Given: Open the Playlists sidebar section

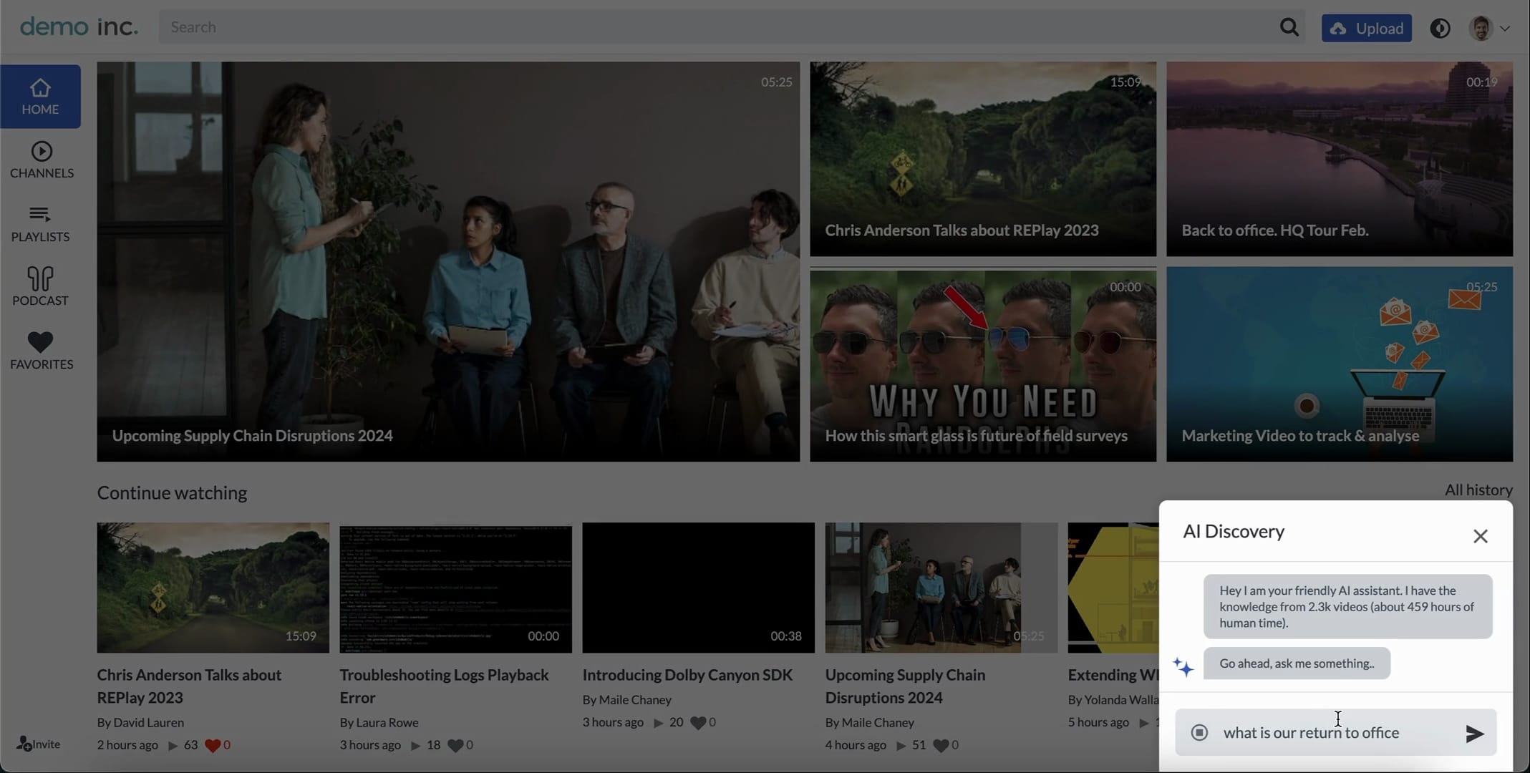Looking at the screenshot, I should pos(40,224).
